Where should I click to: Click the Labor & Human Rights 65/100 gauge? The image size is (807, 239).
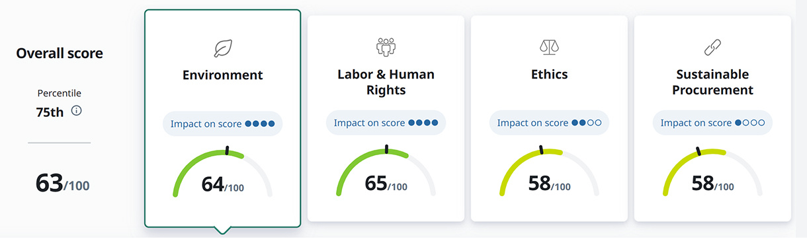[x=386, y=172]
